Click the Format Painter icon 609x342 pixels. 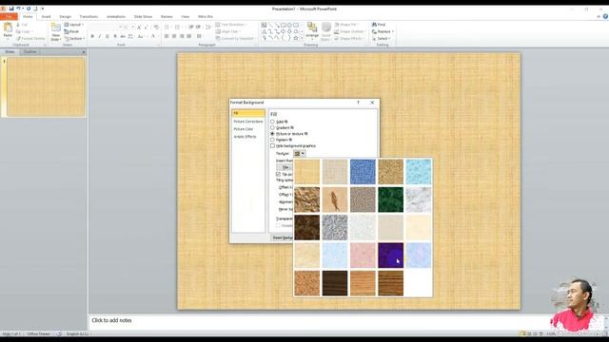pos(18,39)
